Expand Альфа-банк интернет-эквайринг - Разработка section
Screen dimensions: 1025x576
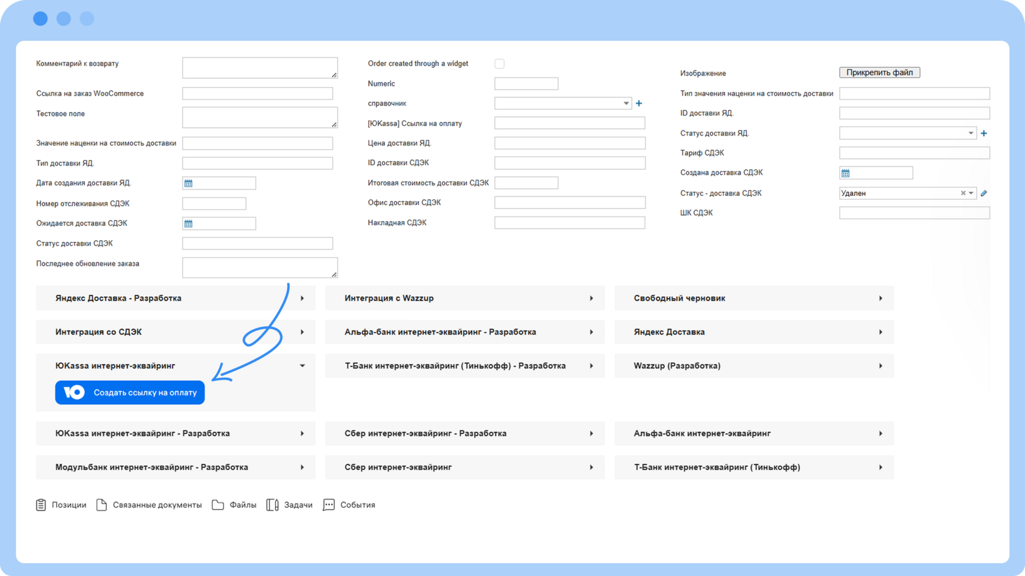[x=465, y=332]
